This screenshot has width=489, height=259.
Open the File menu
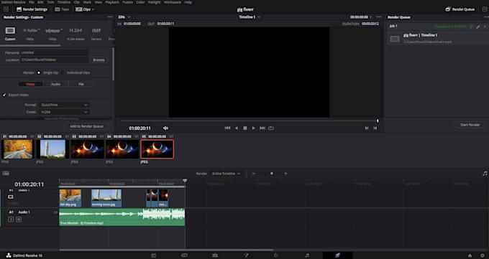32,2
